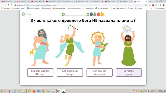
Task: Reload the page with refresh icon
Action: click(9, 5)
